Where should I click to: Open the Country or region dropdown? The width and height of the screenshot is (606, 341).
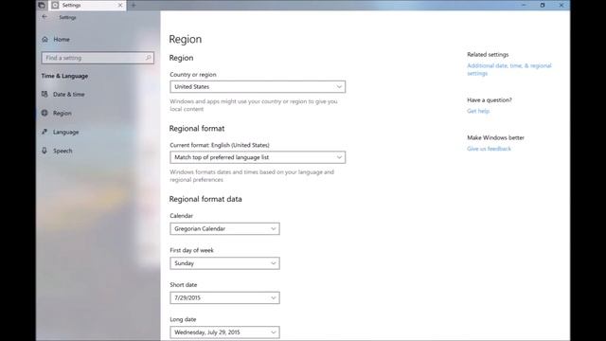258,86
